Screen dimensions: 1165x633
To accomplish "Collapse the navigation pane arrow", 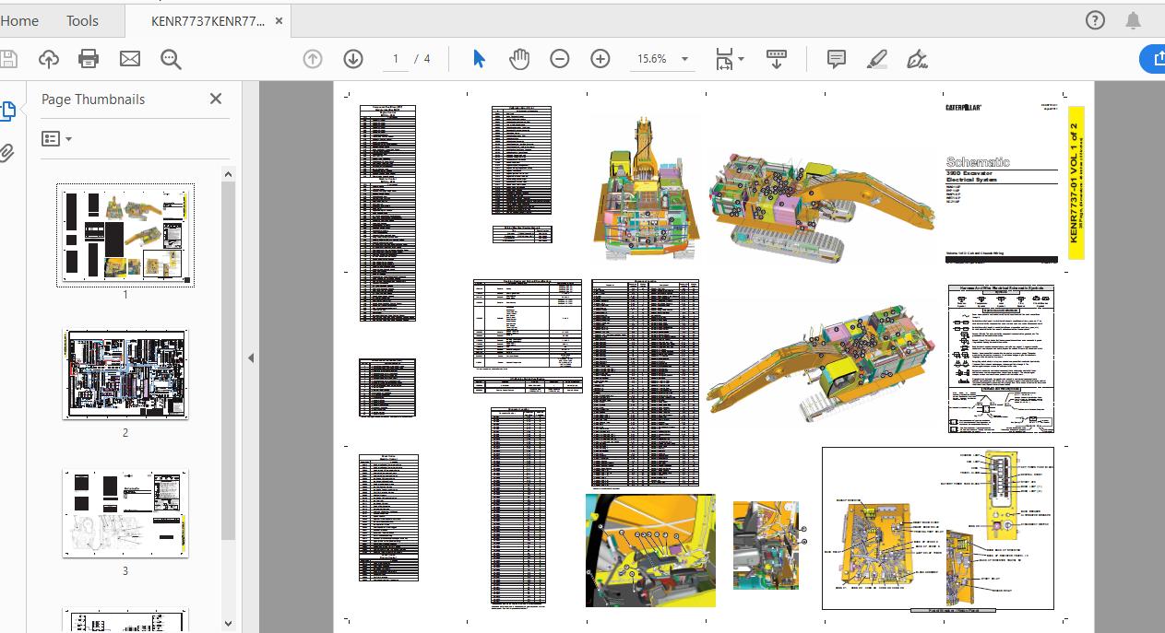I will coord(250,358).
